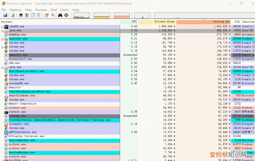This screenshot has width=255, height=161.
Task: Click the Java icon of PID 10824 row
Action: pos(6,31)
